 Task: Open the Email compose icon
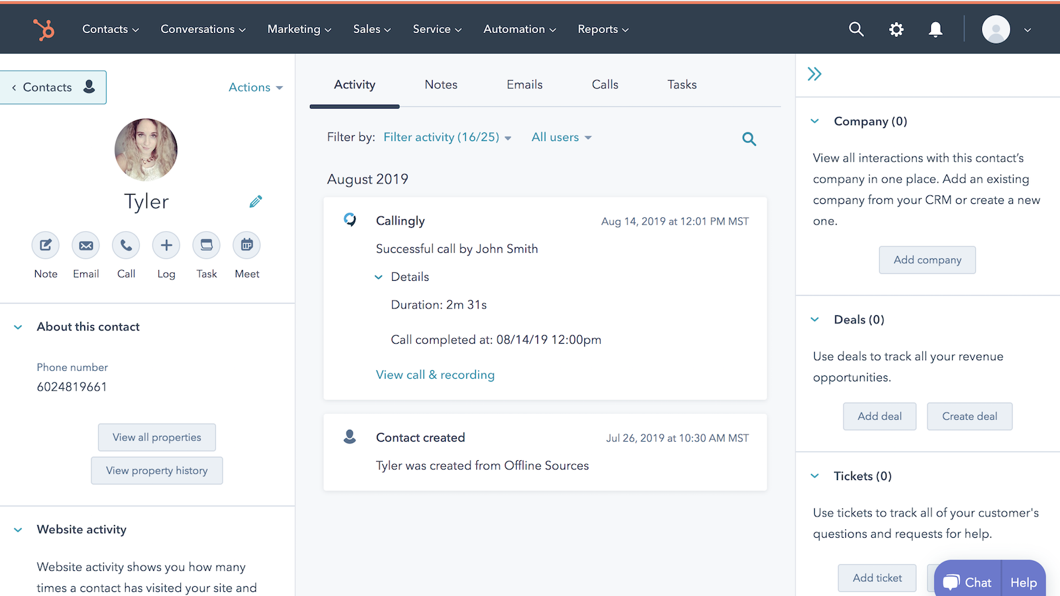coord(85,244)
